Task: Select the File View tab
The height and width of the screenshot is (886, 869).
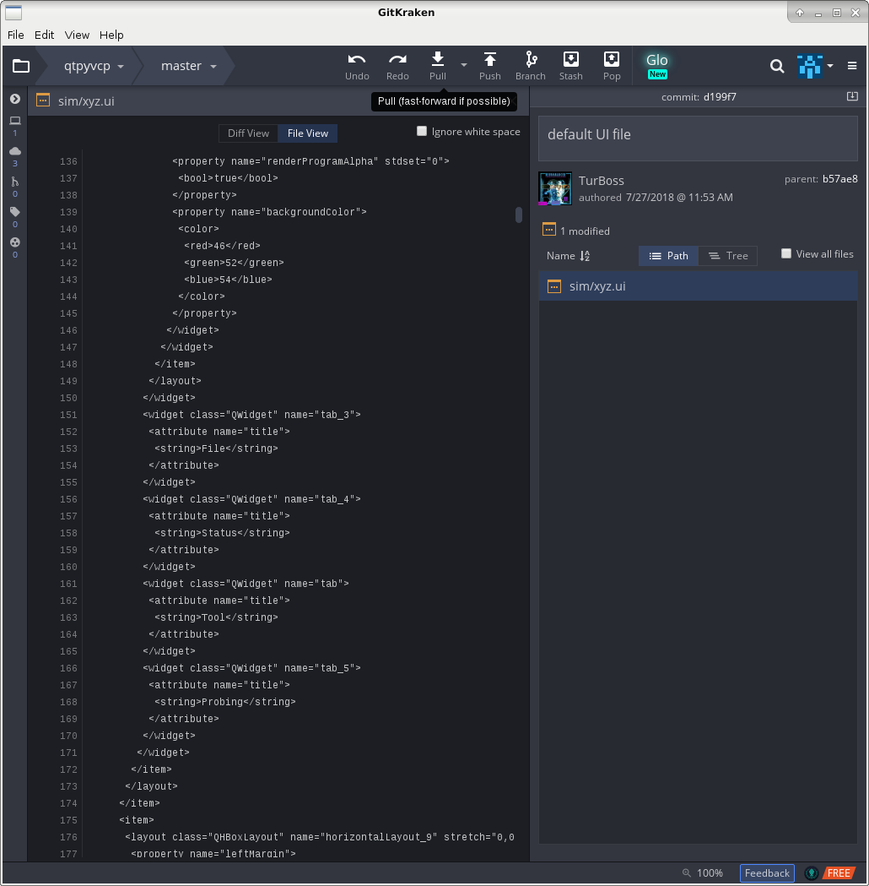Action: pos(308,133)
